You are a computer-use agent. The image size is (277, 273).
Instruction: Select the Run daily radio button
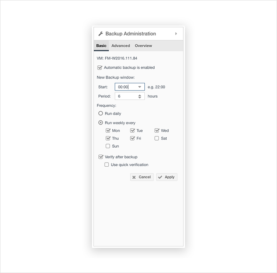(x=100, y=113)
